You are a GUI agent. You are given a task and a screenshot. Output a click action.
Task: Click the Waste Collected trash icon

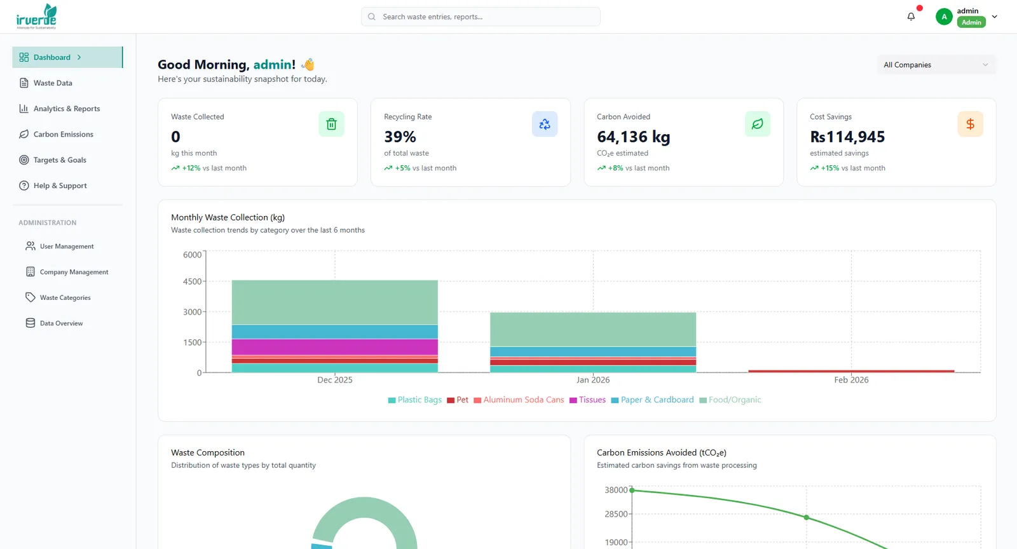pos(331,124)
